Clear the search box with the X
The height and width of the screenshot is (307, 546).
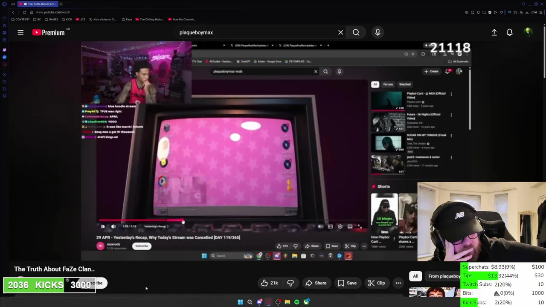click(340, 32)
